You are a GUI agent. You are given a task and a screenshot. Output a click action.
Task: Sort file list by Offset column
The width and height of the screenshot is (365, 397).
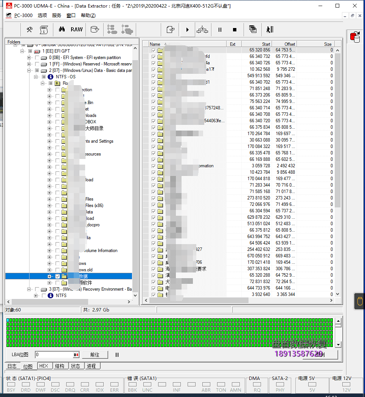pyautogui.click(x=284, y=44)
